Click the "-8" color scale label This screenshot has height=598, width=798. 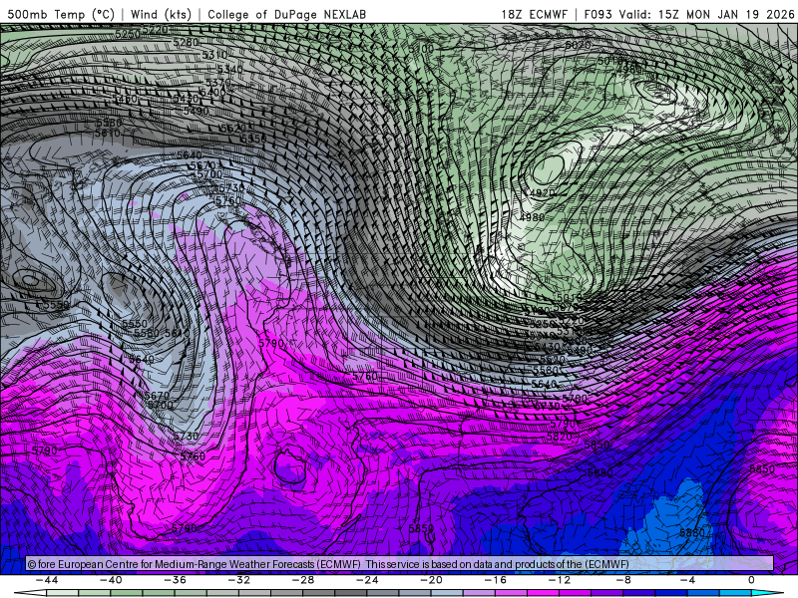(624, 580)
